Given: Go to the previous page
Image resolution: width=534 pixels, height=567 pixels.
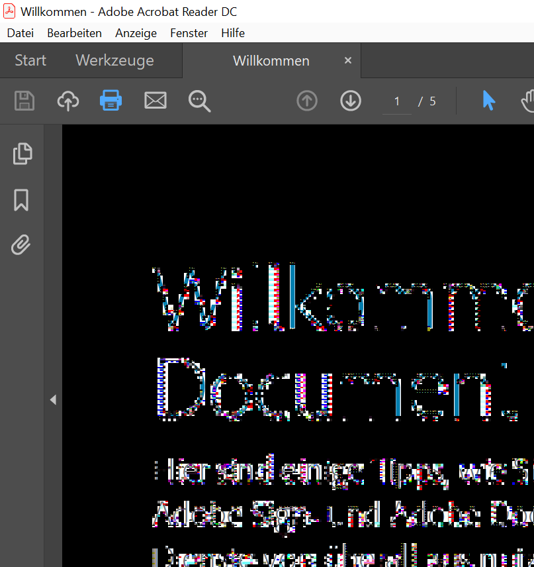Looking at the screenshot, I should click(306, 101).
